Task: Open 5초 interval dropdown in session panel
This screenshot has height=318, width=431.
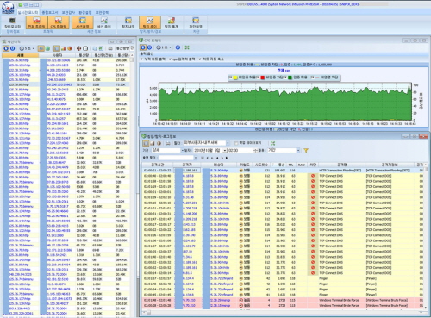Action: click(34, 48)
